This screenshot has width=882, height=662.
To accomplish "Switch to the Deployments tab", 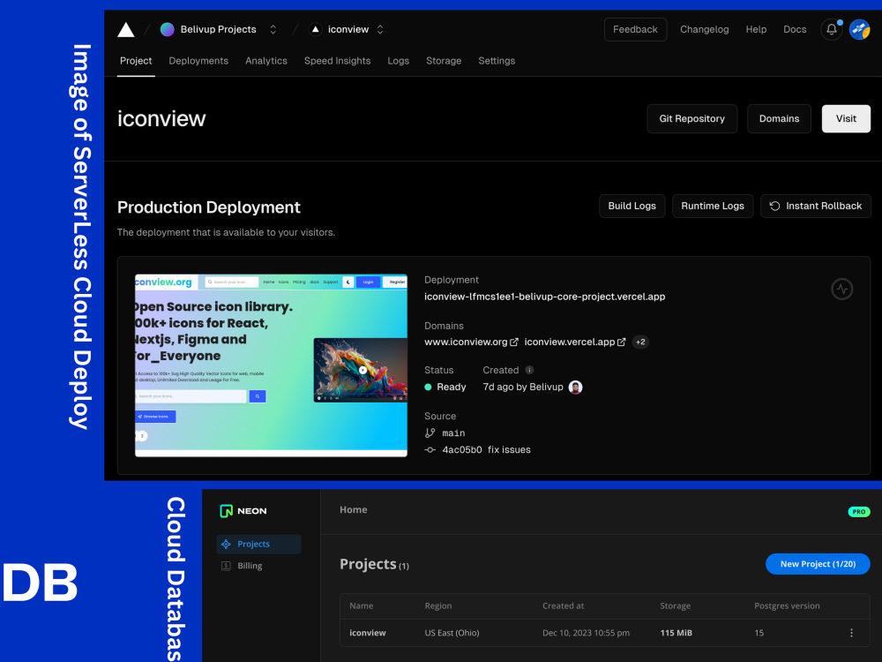I will [x=198, y=61].
